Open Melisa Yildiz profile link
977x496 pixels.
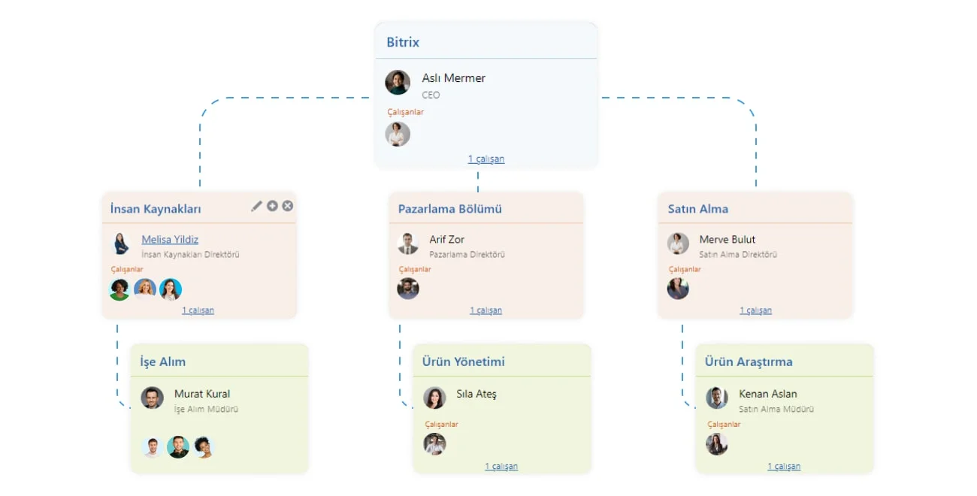170,240
